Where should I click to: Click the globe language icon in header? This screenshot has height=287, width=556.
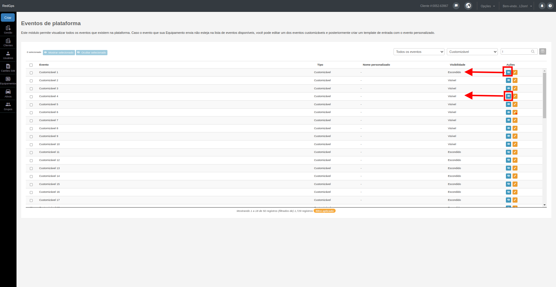pyautogui.click(x=468, y=6)
